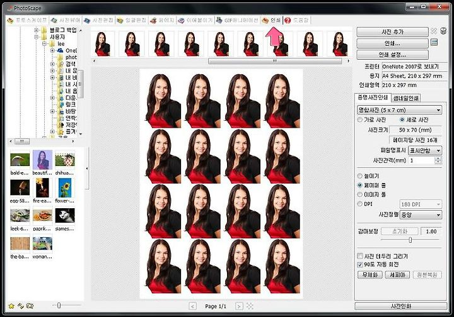Open the 명함사진 (5 x 7 cm) dropdown
The width and height of the screenshot is (454, 317).
point(399,110)
